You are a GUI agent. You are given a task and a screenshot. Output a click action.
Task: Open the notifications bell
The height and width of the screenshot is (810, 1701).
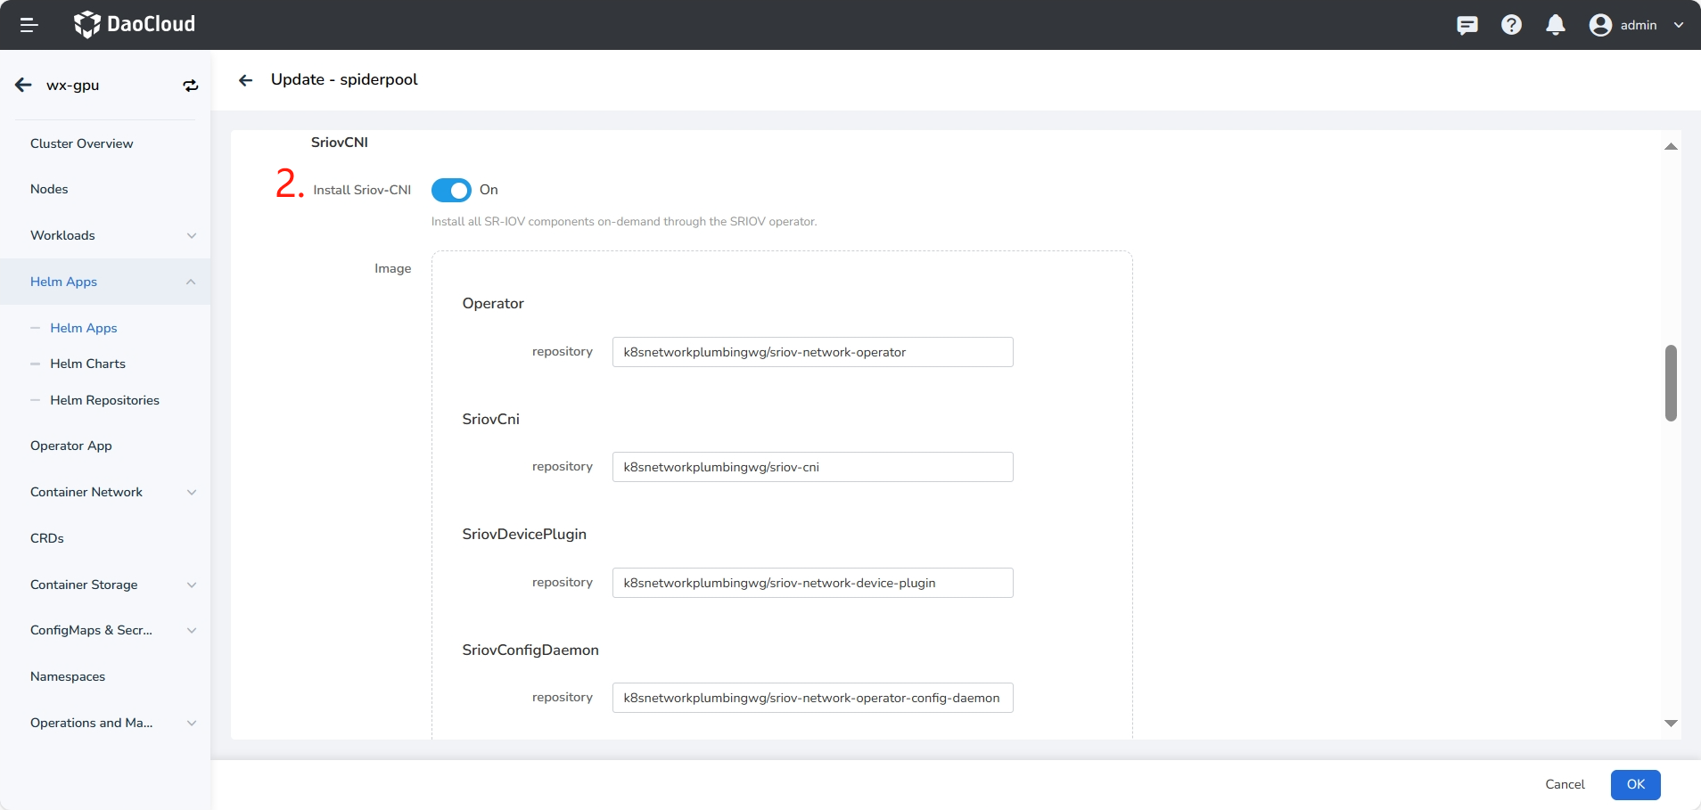pyautogui.click(x=1555, y=25)
